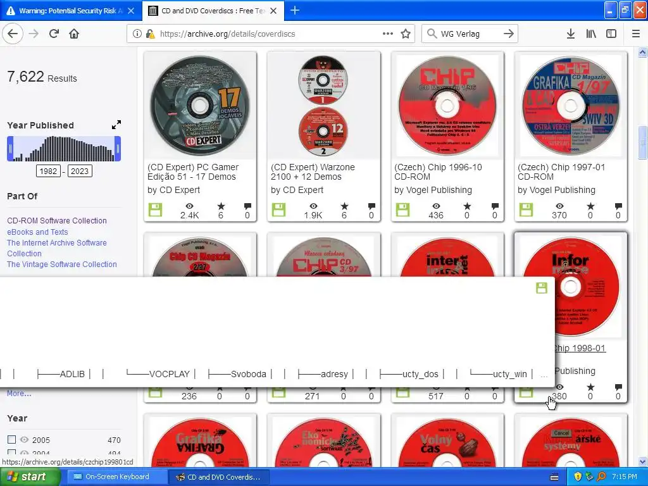Click the floppy icon on the PC Gamer Edição 51 card
This screenshot has height=486, width=648.
pos(156,210)
